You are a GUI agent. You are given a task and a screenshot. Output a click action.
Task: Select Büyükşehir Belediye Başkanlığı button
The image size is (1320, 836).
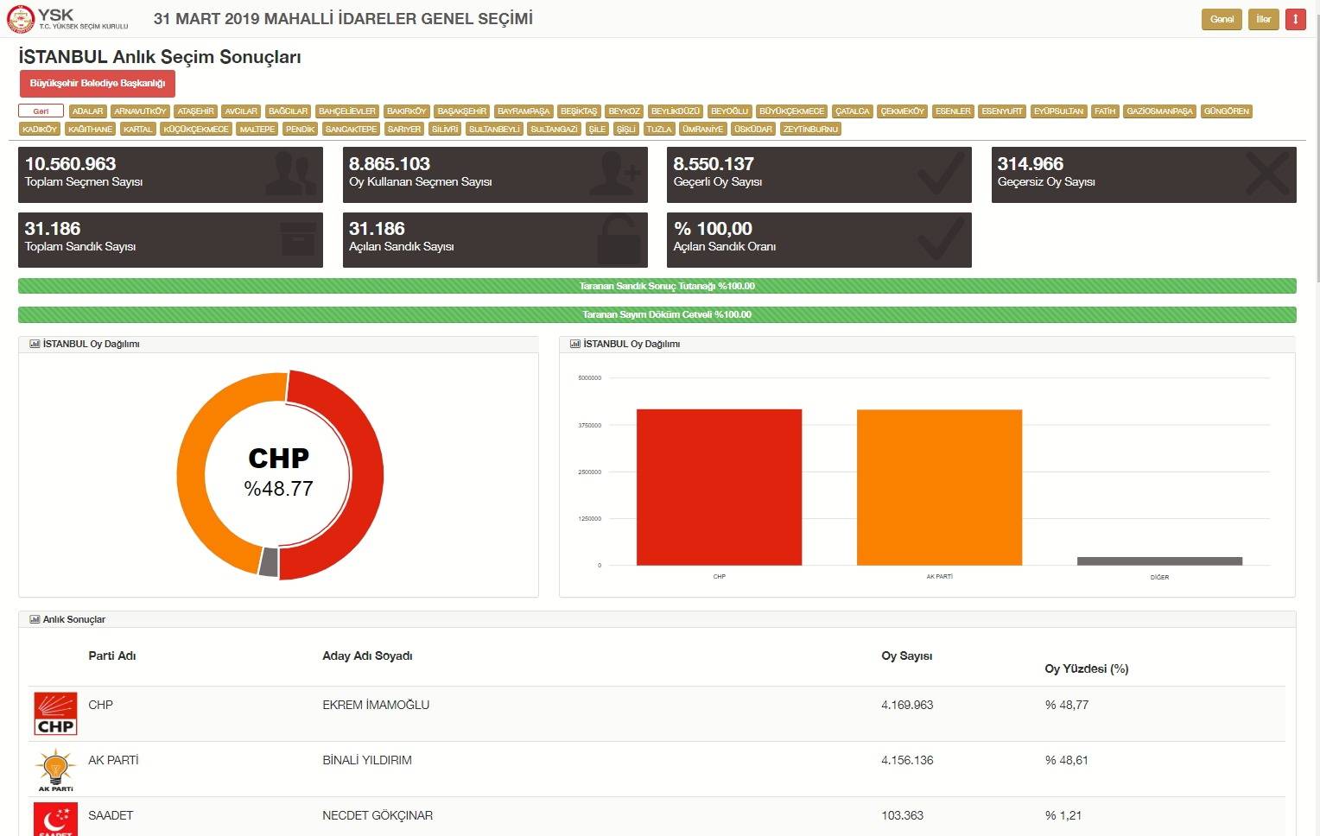coord(98,84)
